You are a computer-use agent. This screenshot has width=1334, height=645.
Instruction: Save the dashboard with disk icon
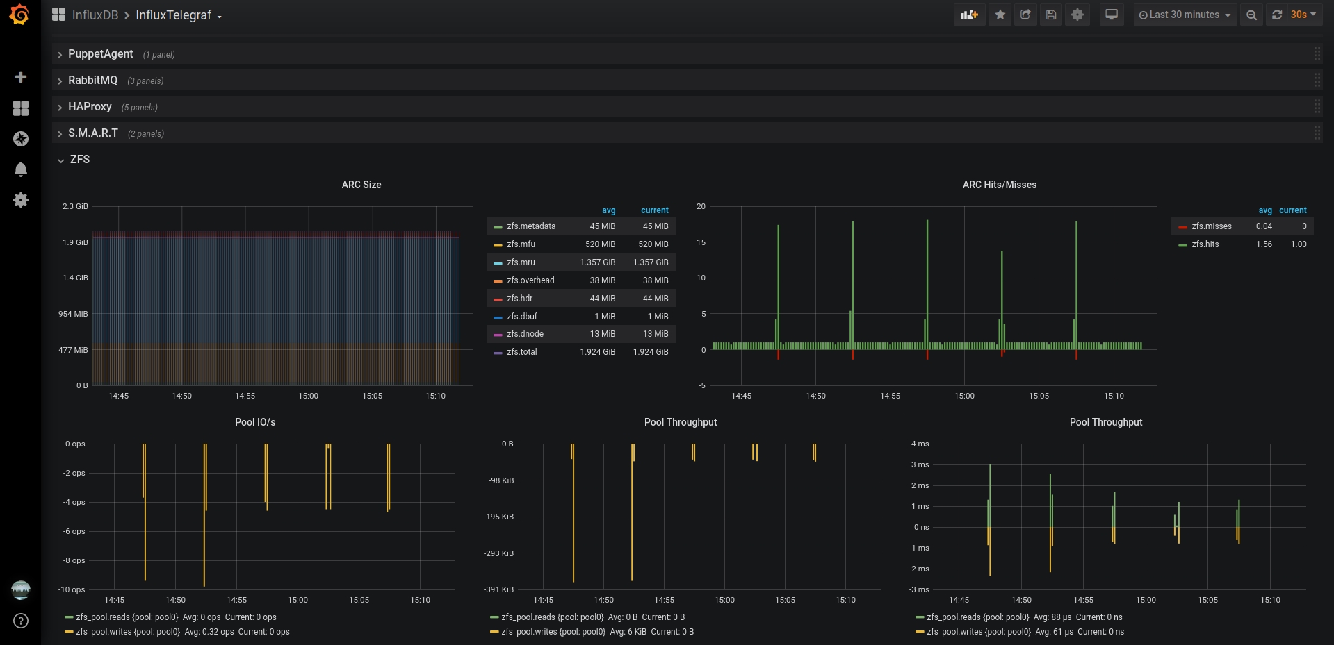pos(1051,15)
